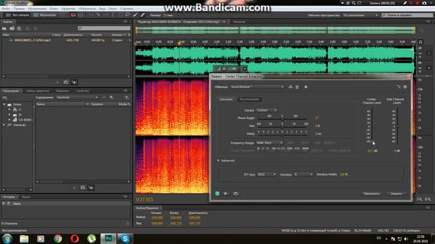
Task: Open the Эффекты menu
Action: 68,9
